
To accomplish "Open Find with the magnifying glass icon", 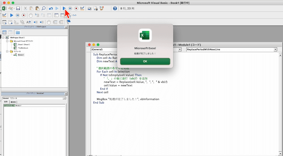I will [44, 8].
